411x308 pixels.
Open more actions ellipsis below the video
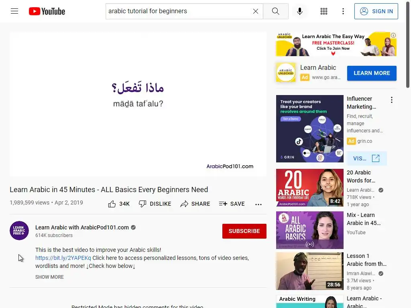(258, 204)
